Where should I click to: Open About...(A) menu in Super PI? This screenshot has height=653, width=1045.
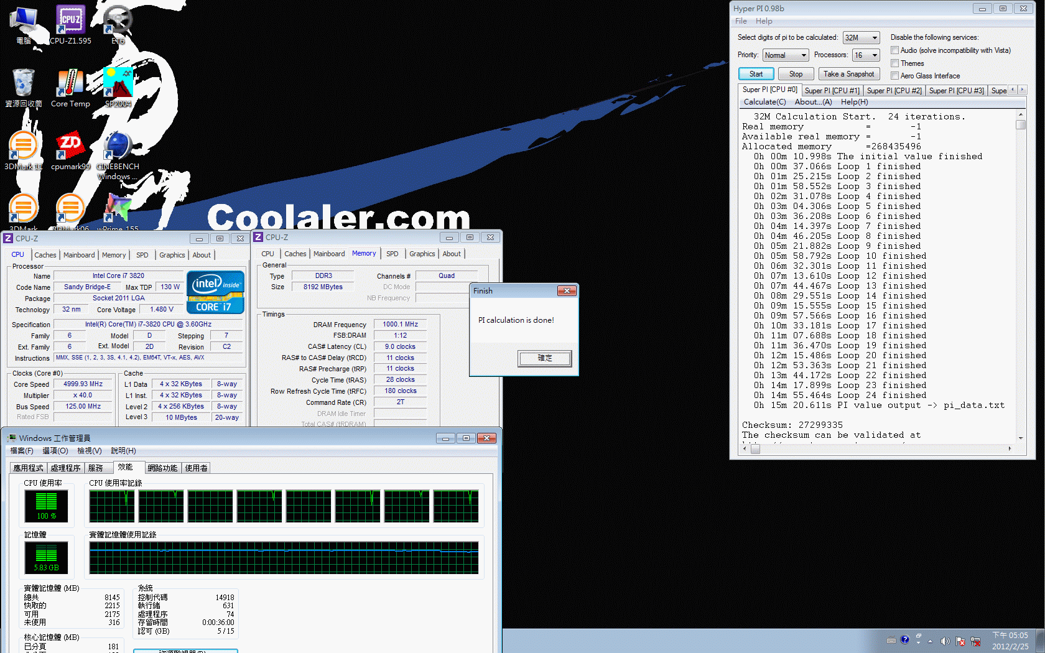pyautogui.click(x=813, y=102)
